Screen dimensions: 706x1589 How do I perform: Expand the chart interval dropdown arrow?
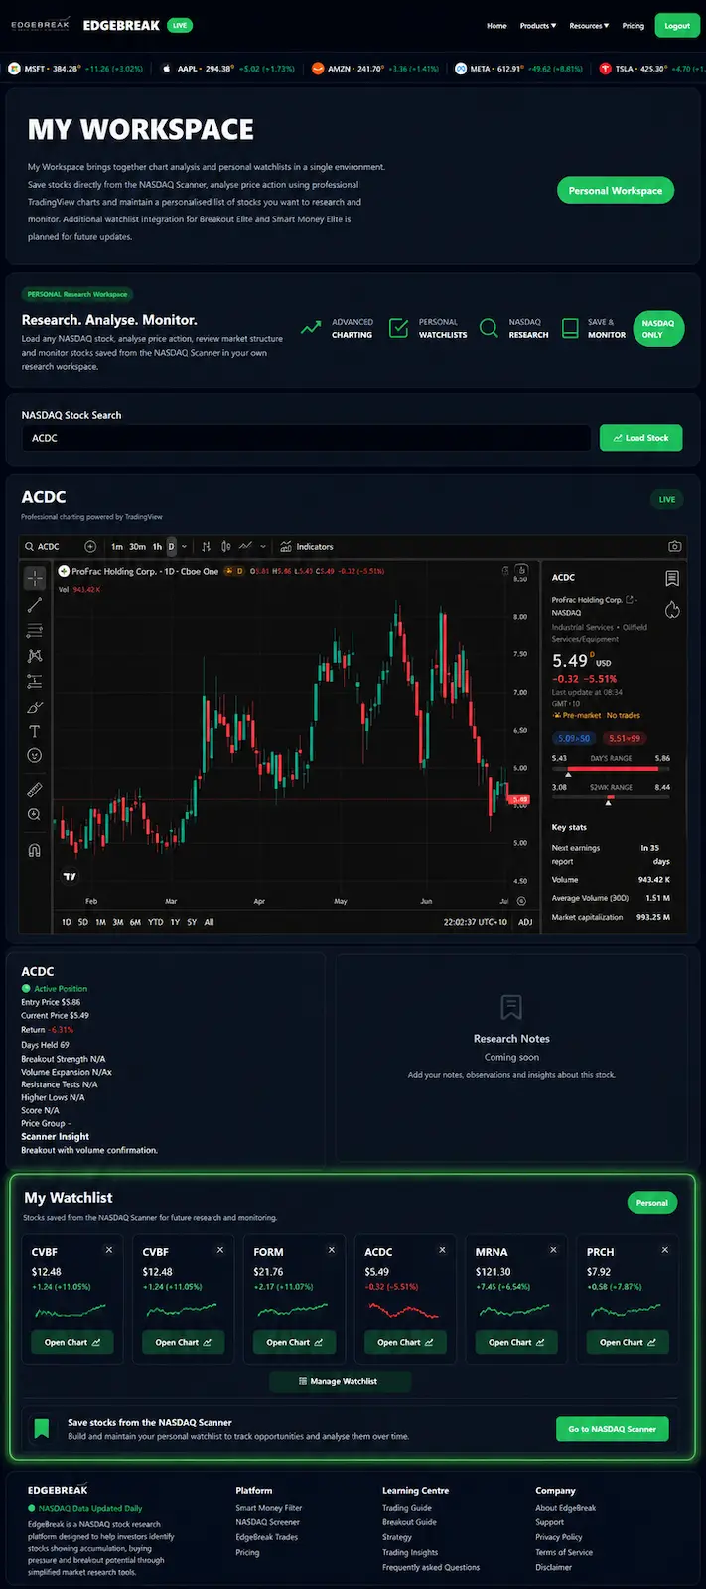pyautogui.click(x=184, y=546)
